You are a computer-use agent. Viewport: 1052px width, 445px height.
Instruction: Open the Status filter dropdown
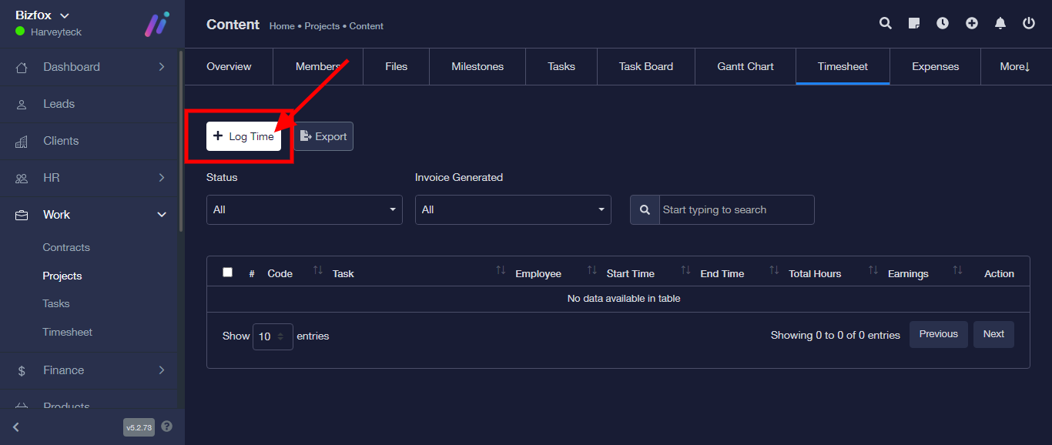(304, 210)
